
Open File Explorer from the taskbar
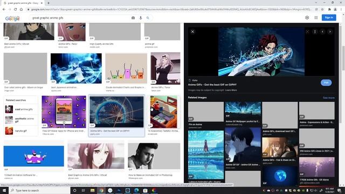[x=92, y=190]
